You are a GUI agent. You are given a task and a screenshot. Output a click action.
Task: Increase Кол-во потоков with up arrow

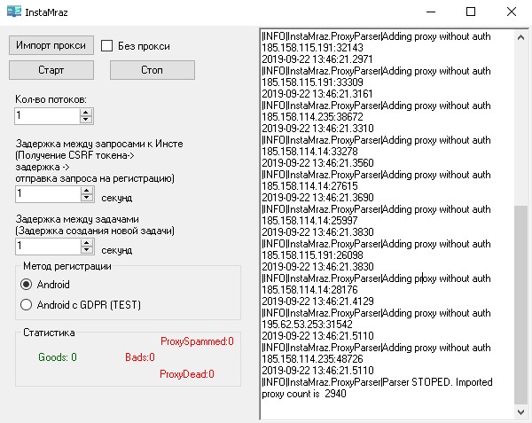(x=86, y=112)
